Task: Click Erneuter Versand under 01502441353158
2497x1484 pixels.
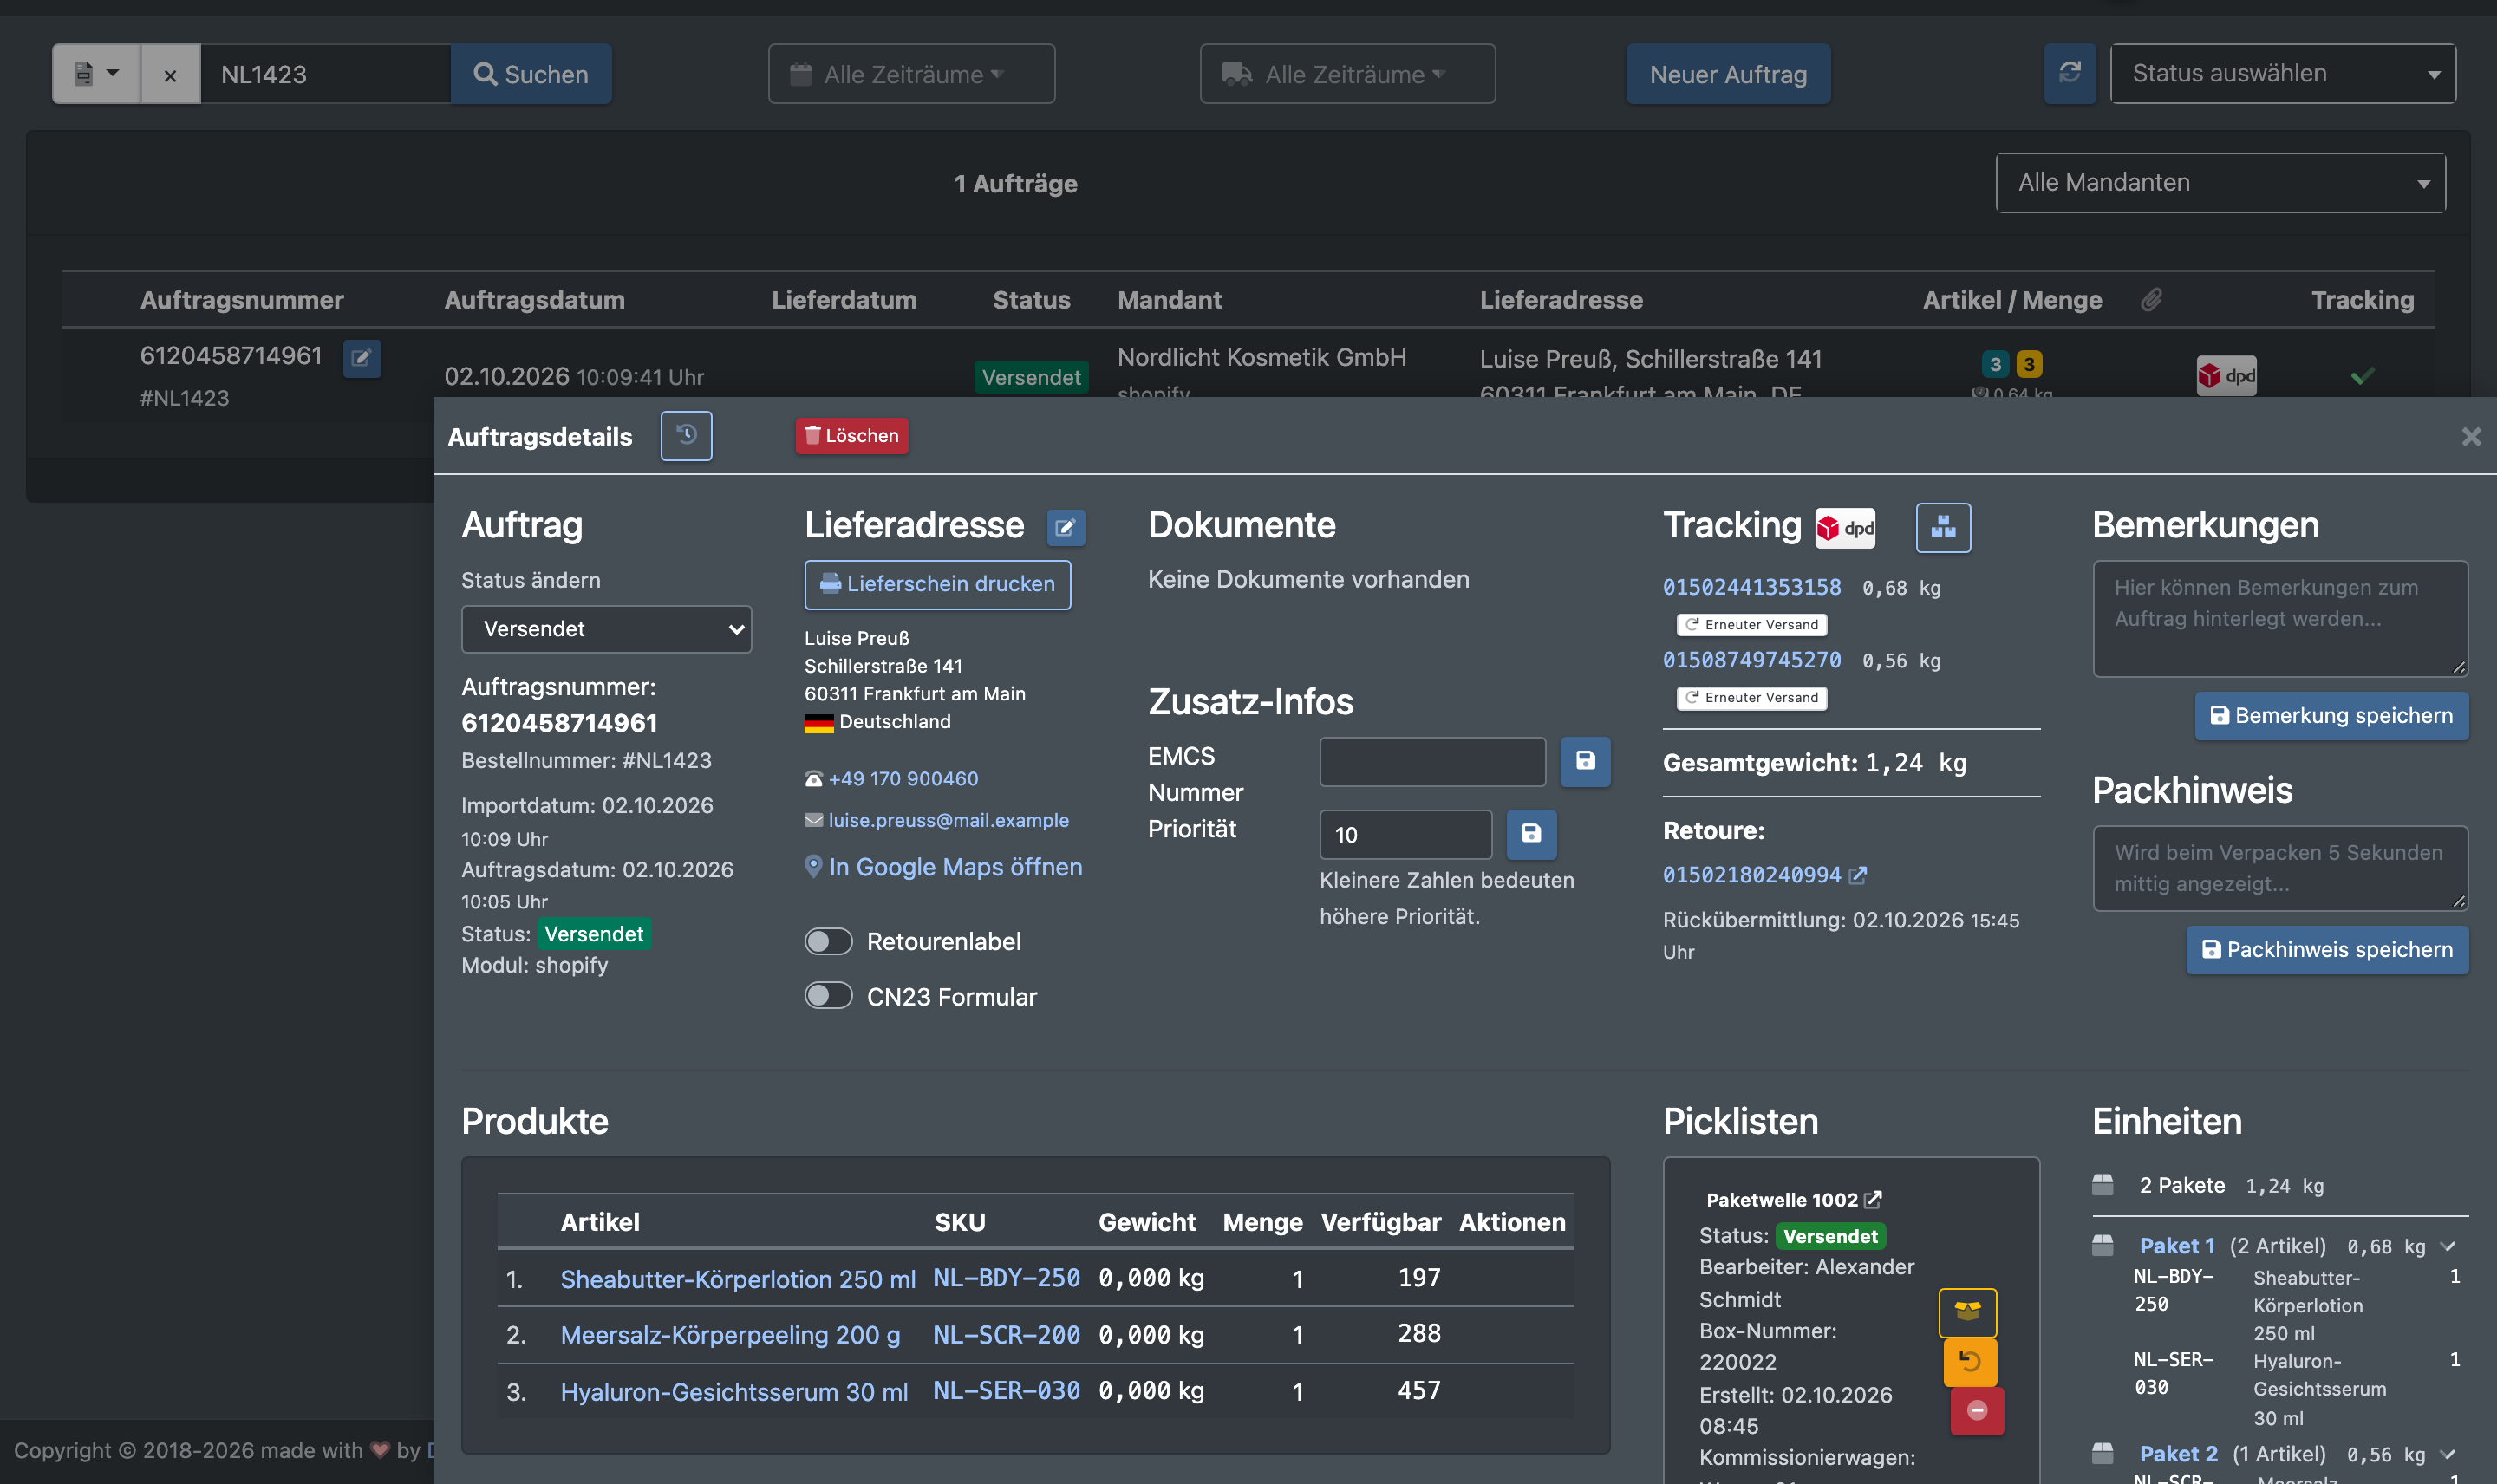Action: tap(1751, 625)
